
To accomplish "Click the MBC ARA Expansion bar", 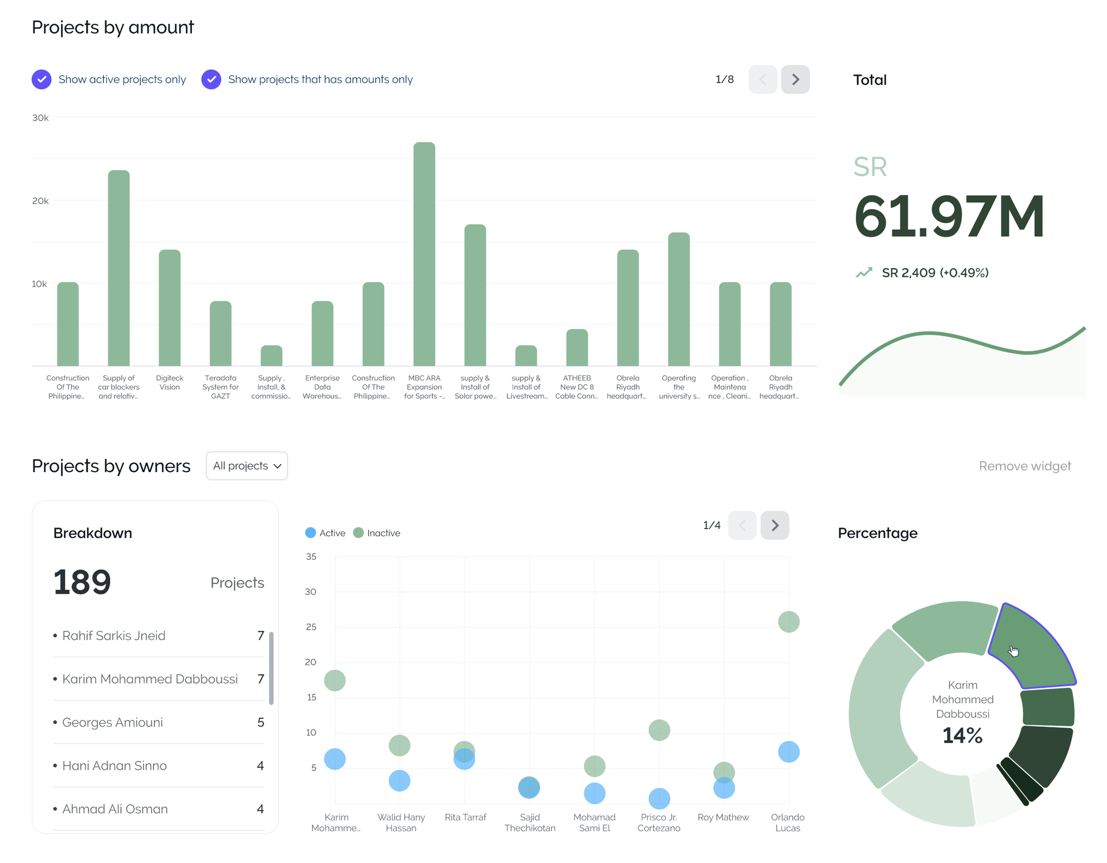I will pyautogui.click(x=424, y=254).
